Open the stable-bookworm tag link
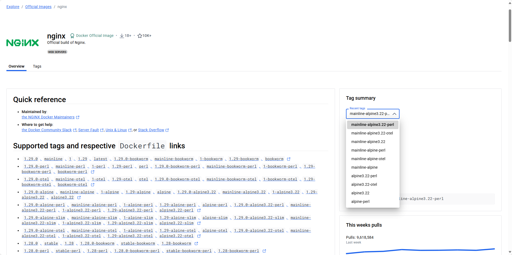The image size is (512, 255). coord(138,243)
